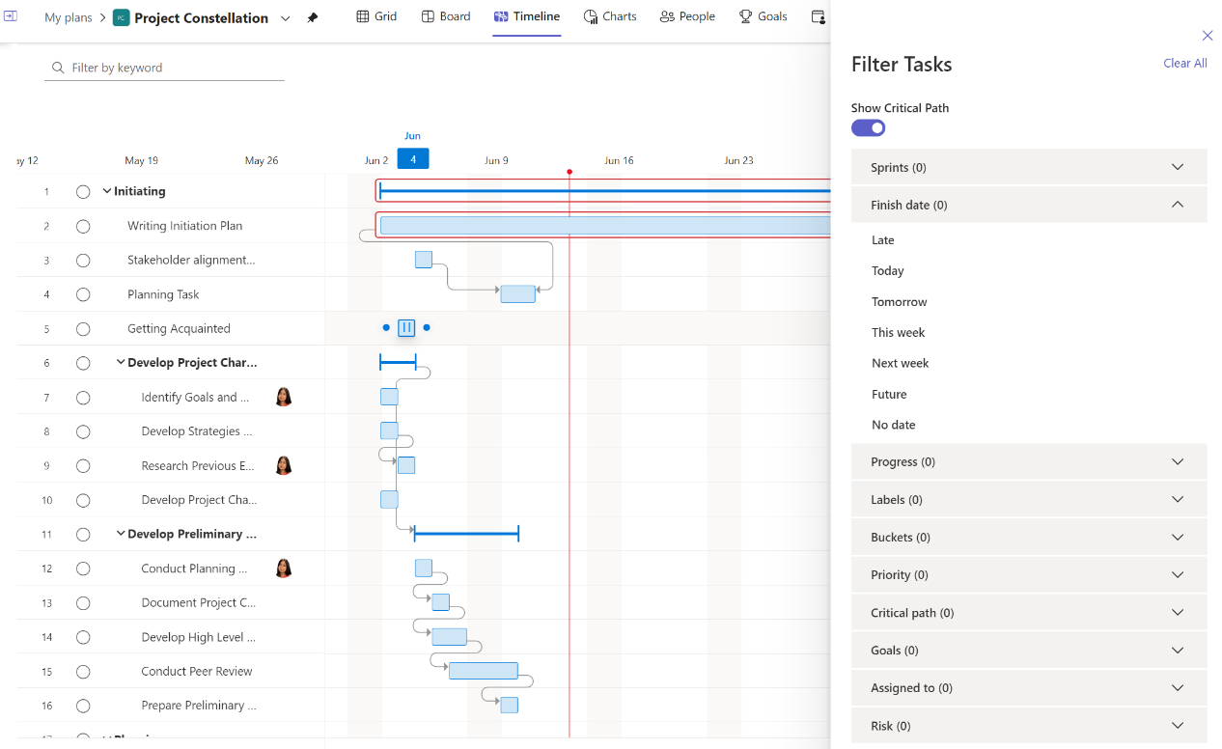Click the Goals trophy icon
Viewport: 1222px width, 749px height.
click(744, 16)
